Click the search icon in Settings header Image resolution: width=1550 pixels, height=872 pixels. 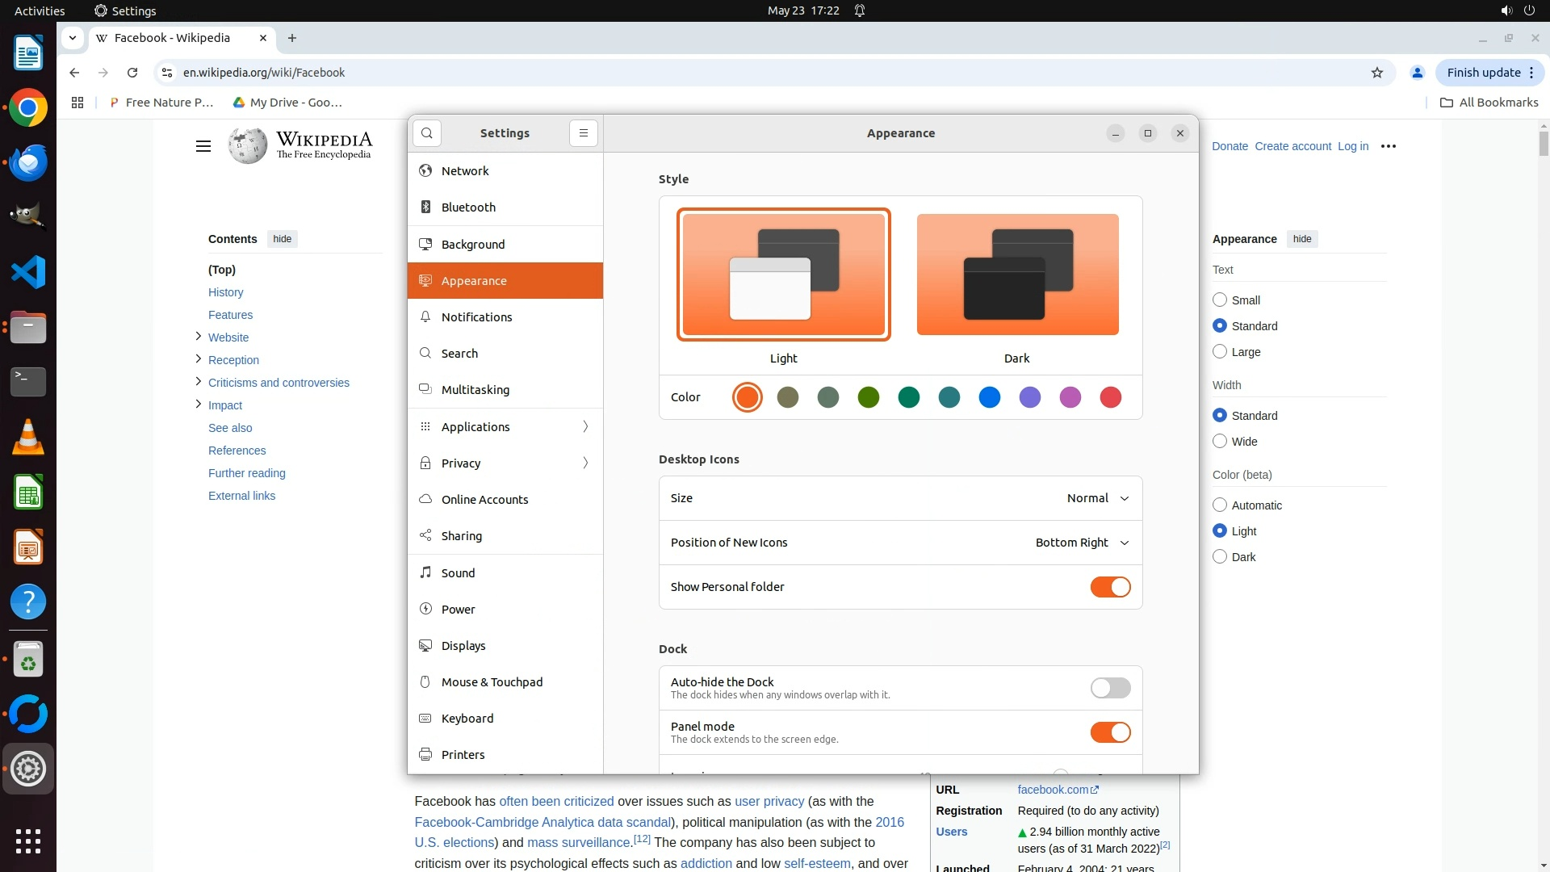pyautogui.click(x=427, y=133)
